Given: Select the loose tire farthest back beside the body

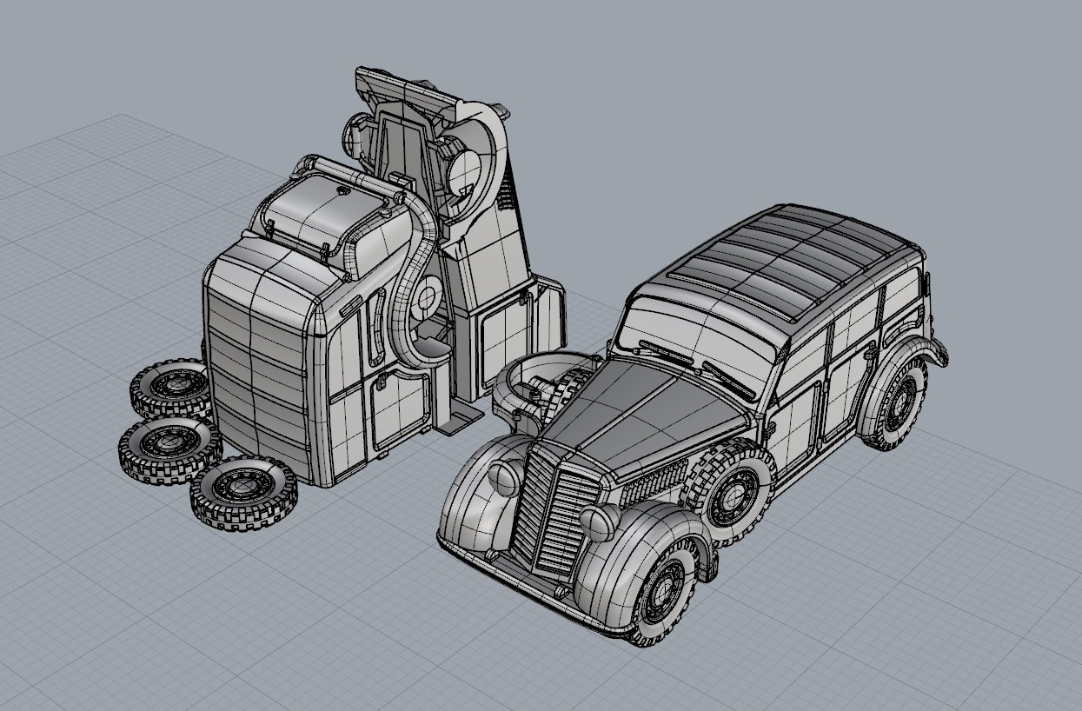Looking at the screenshot, I should (x=171, y=389).
